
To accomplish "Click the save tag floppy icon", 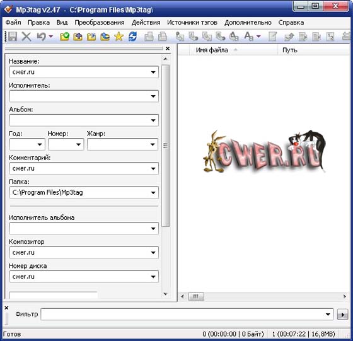I will pyautogui.click(x=13, y=37).
